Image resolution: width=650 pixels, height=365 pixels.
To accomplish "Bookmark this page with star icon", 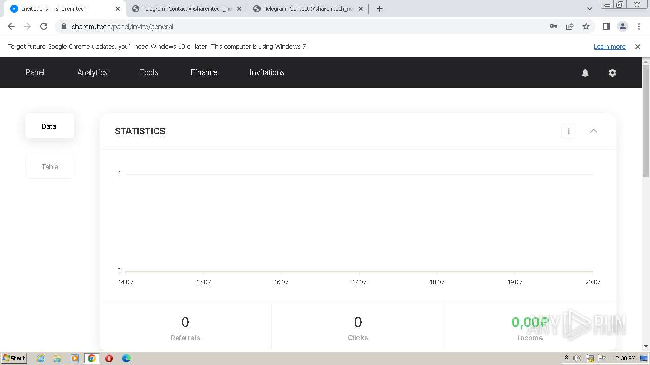I will click(x=586, y=26).
